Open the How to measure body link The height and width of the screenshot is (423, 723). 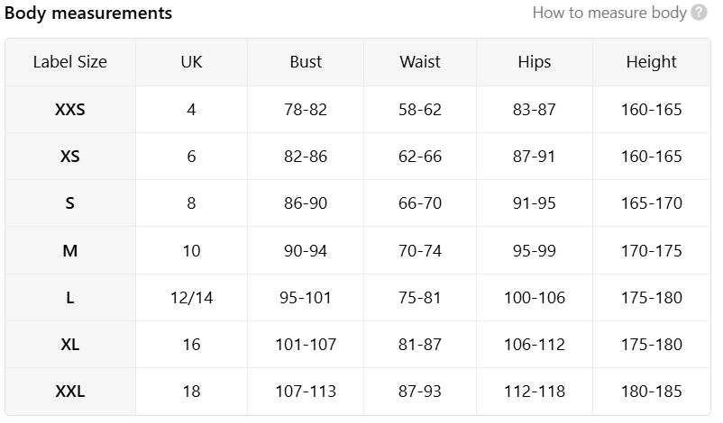click(609, 13)
